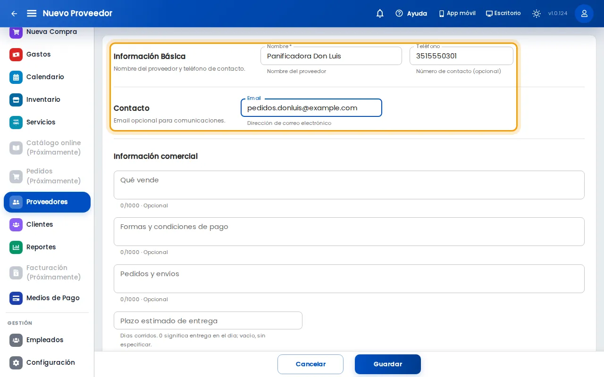Click the Pedidos y envíos text area
The width and height of the screenshot is (604, 377).
pyautogui.click(x=349, y=279)
